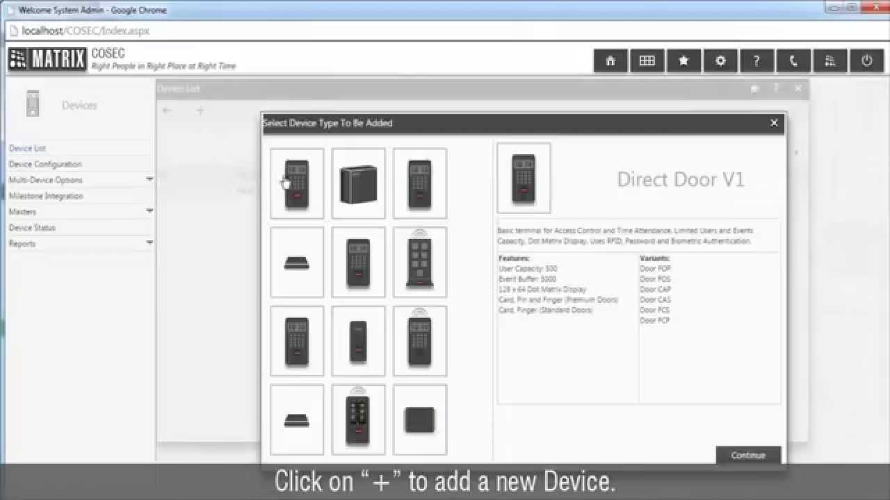Click the Reports label in sidebar
890x500 pixels.
point(22,243)
